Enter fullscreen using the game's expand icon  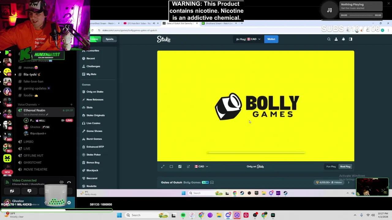163,167
